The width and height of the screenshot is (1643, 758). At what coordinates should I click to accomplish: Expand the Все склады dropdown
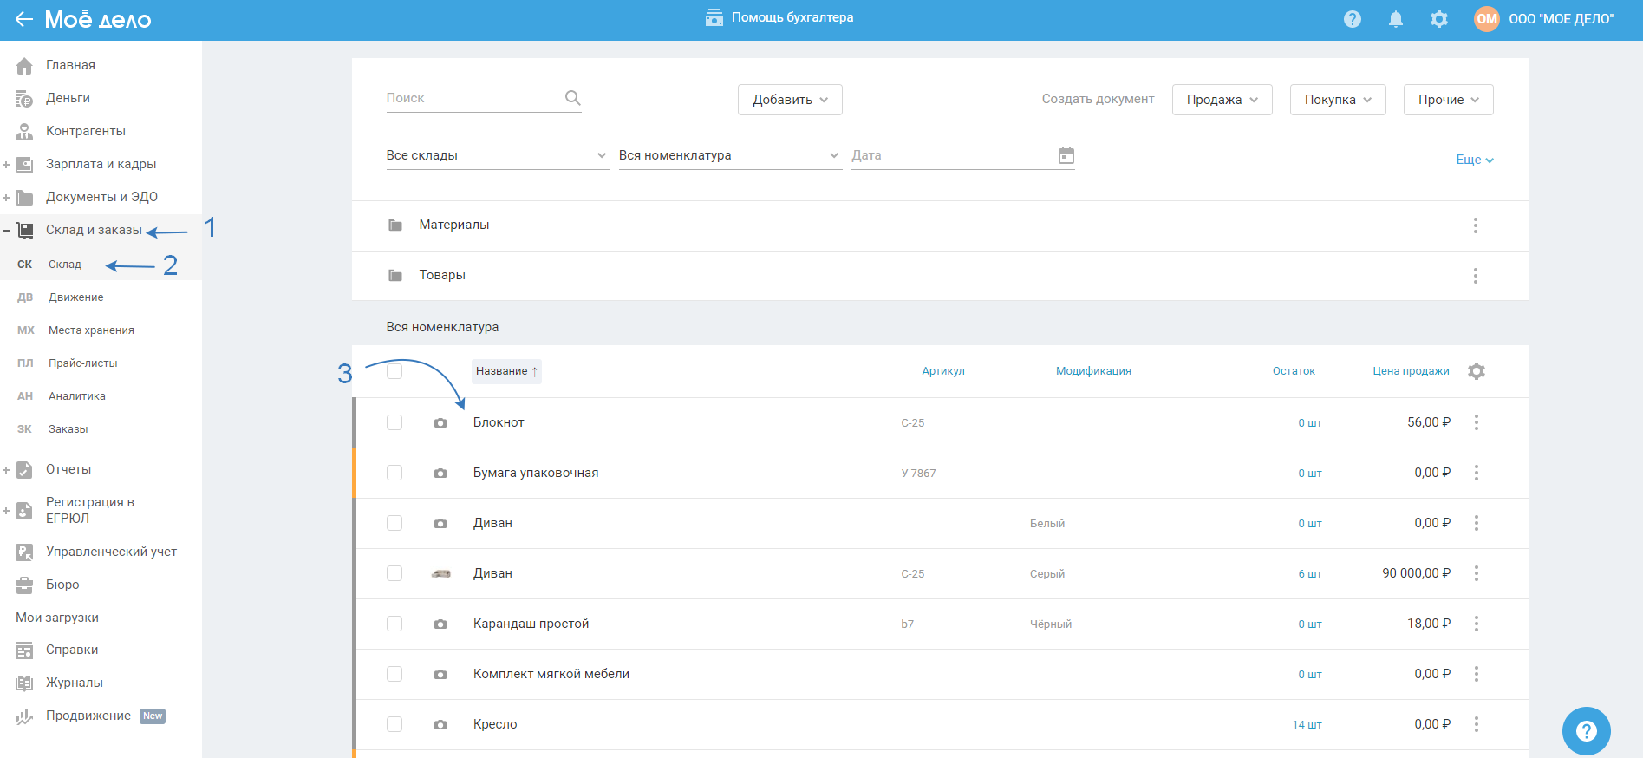click(x=496, y=155)
